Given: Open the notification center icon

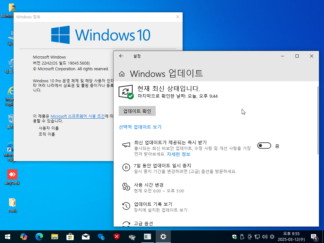Looking at the screenshot, I should coord(314,237).
